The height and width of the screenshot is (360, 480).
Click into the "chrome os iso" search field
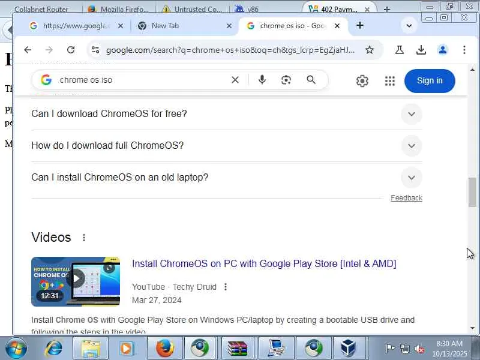click(x=141, y=80)
